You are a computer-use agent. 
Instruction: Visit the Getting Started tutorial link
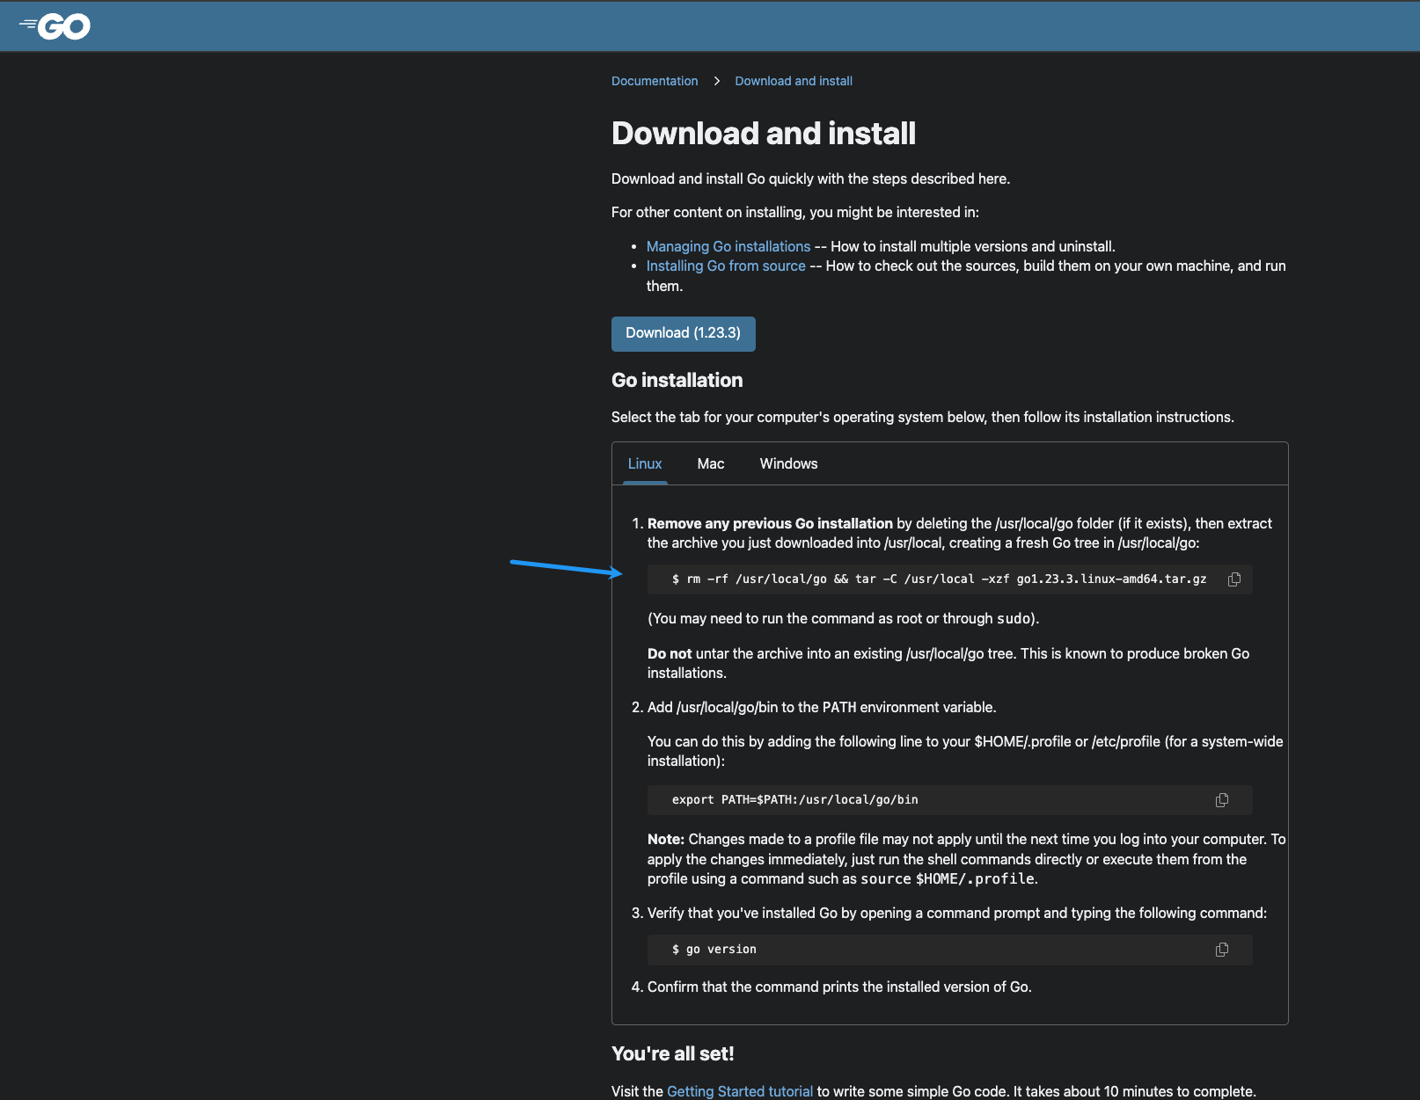739,1091
